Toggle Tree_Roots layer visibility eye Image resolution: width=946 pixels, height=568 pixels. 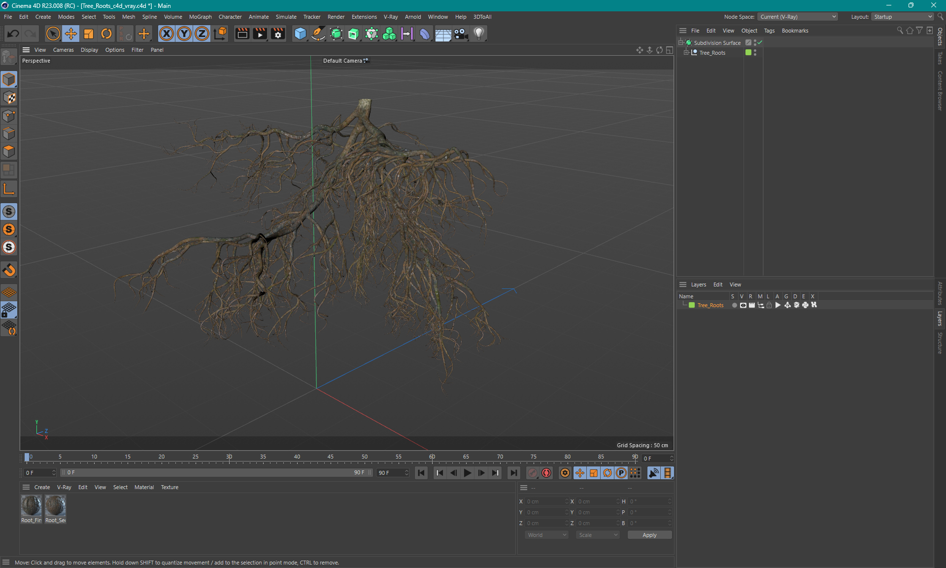click(x=743, y=305)
